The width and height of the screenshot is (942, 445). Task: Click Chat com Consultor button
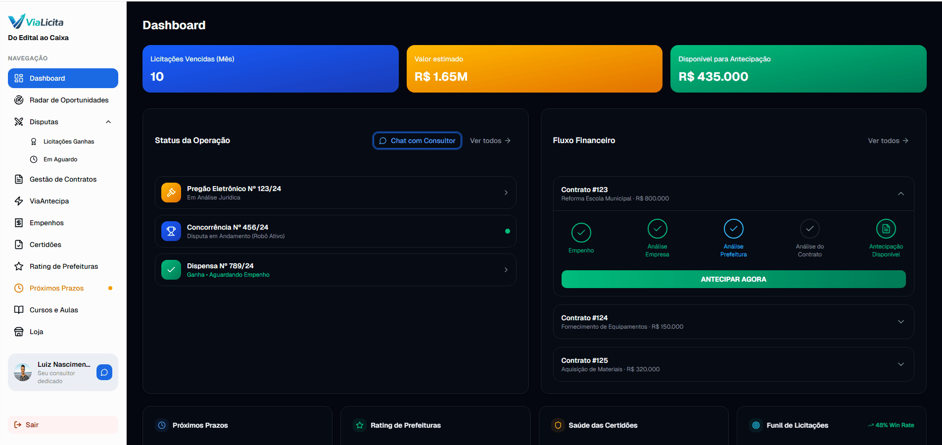(417, 141)
